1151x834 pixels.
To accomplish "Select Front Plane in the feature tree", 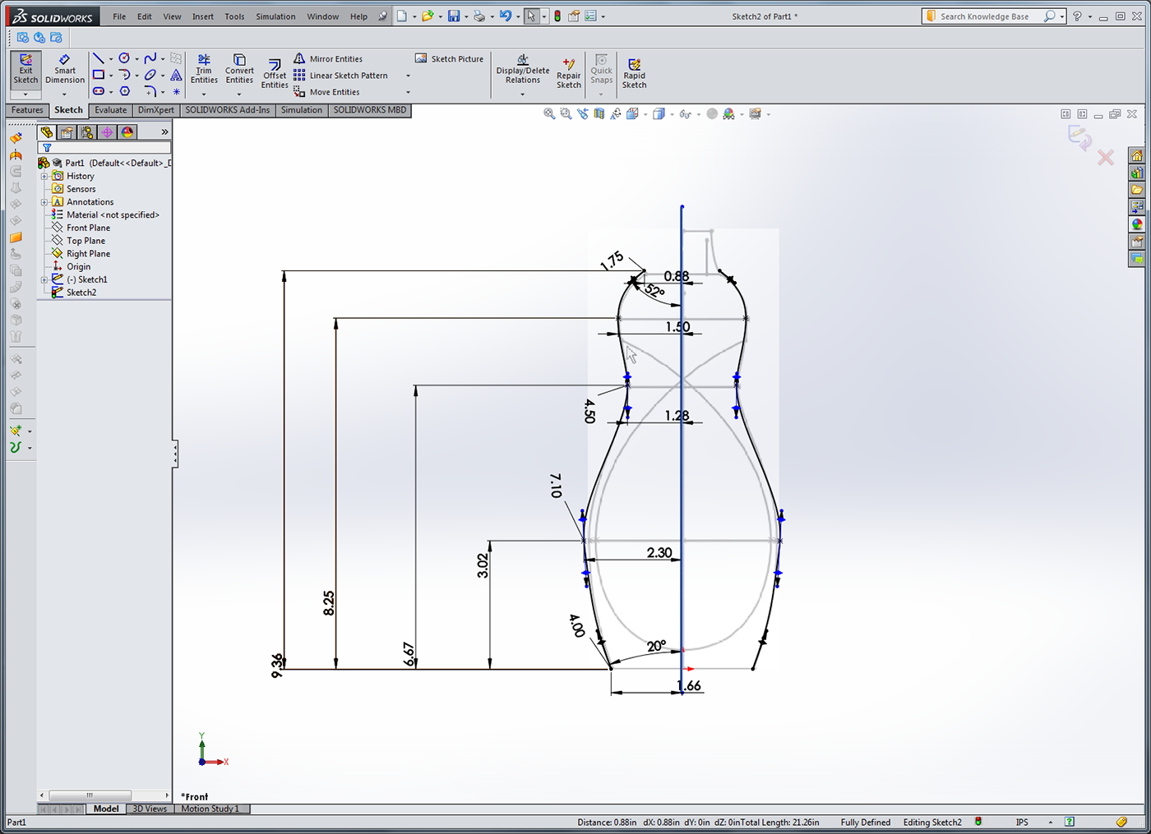I will pos(88,228).
